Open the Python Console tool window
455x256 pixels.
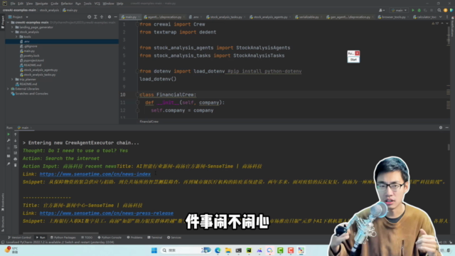tap(109, 238)
